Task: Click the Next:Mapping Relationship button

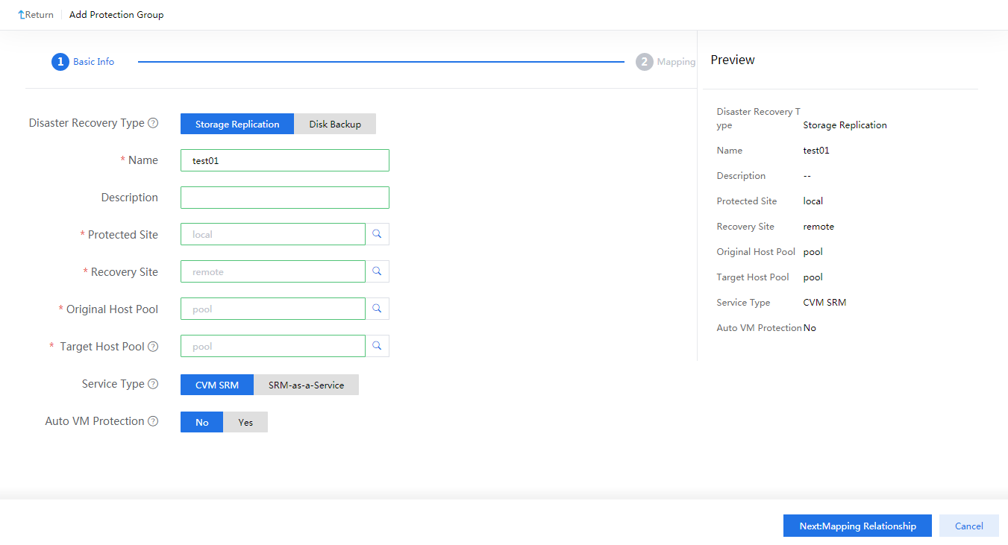Action: 857,526
